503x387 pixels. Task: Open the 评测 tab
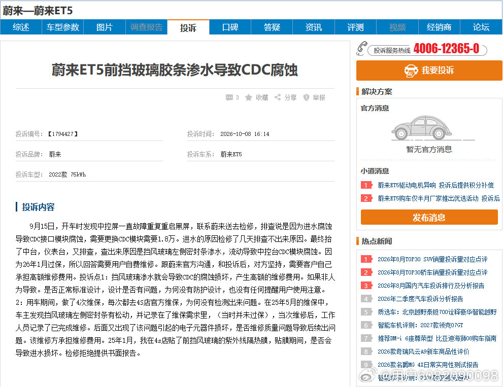(x=355, y=27)
